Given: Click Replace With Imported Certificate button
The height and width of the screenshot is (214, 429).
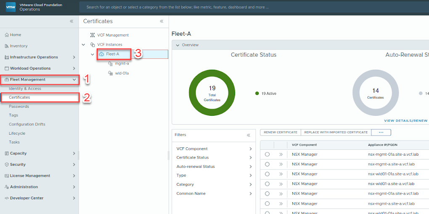Looking at the screenshot, I should click(x=336, y=132).
